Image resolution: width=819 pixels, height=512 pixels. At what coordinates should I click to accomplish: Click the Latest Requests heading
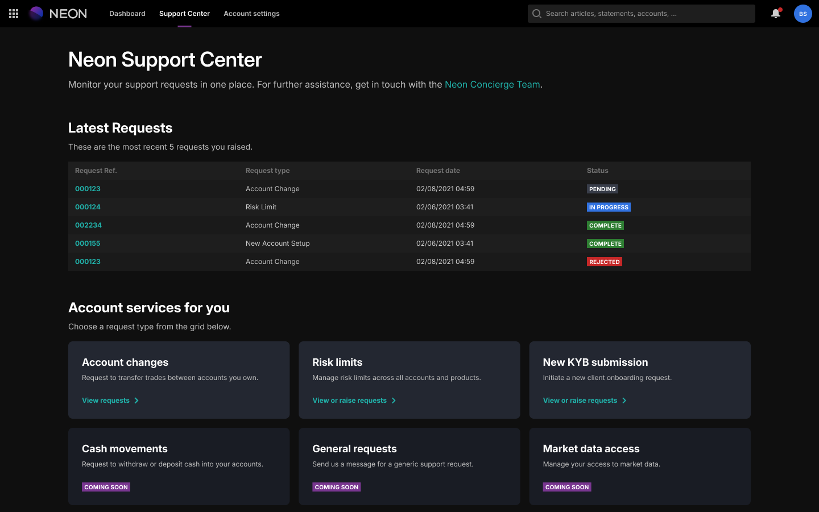(x=120, y=128)
